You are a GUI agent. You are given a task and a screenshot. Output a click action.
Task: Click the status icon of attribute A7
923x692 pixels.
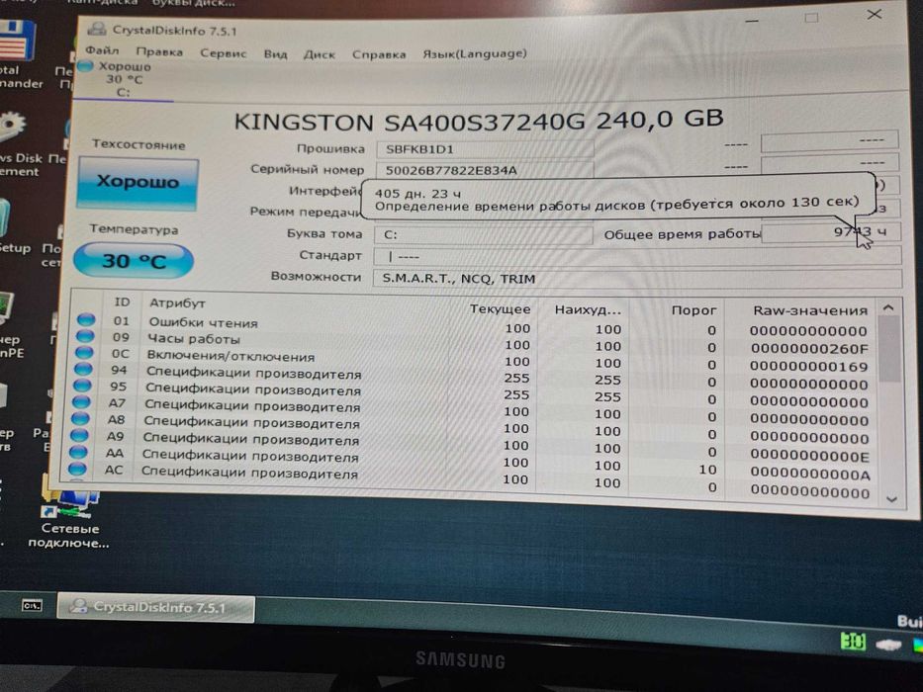point(81,402)
